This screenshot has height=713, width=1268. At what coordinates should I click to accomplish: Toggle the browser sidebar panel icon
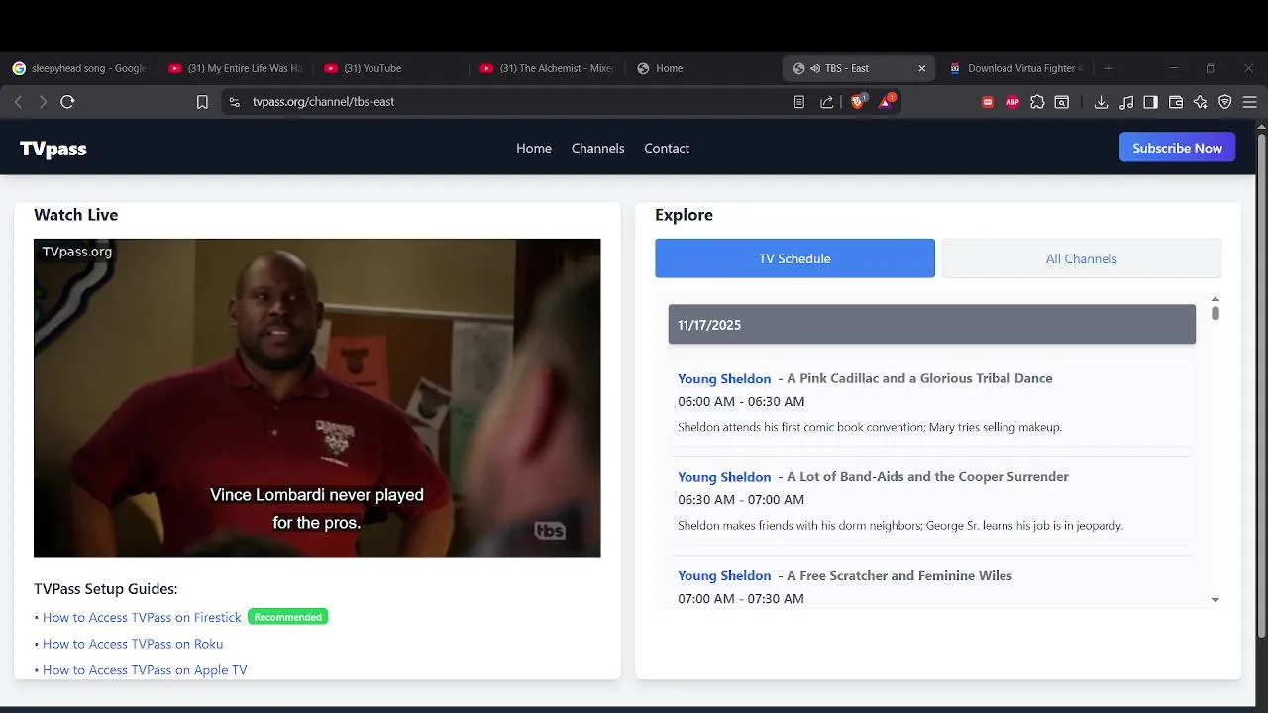1150,101
